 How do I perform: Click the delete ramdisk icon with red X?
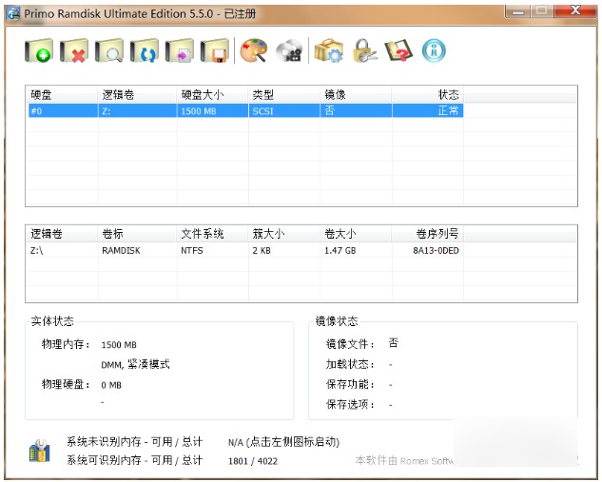click(74, 50)
